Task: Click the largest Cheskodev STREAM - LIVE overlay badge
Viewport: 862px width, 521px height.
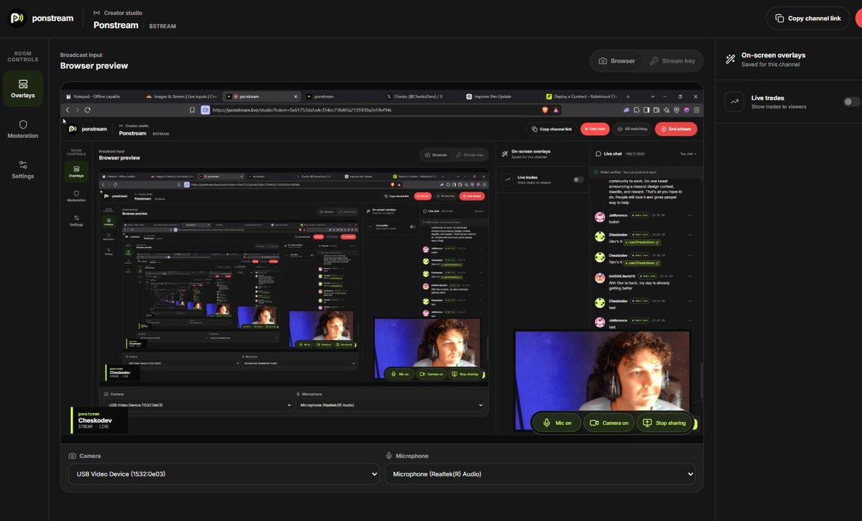Action: point(99,420)
